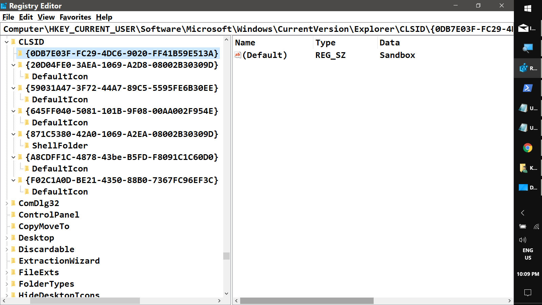Select the (Default) registry value
The width and height of the screenshot is (542, 305).
(265, 55)
